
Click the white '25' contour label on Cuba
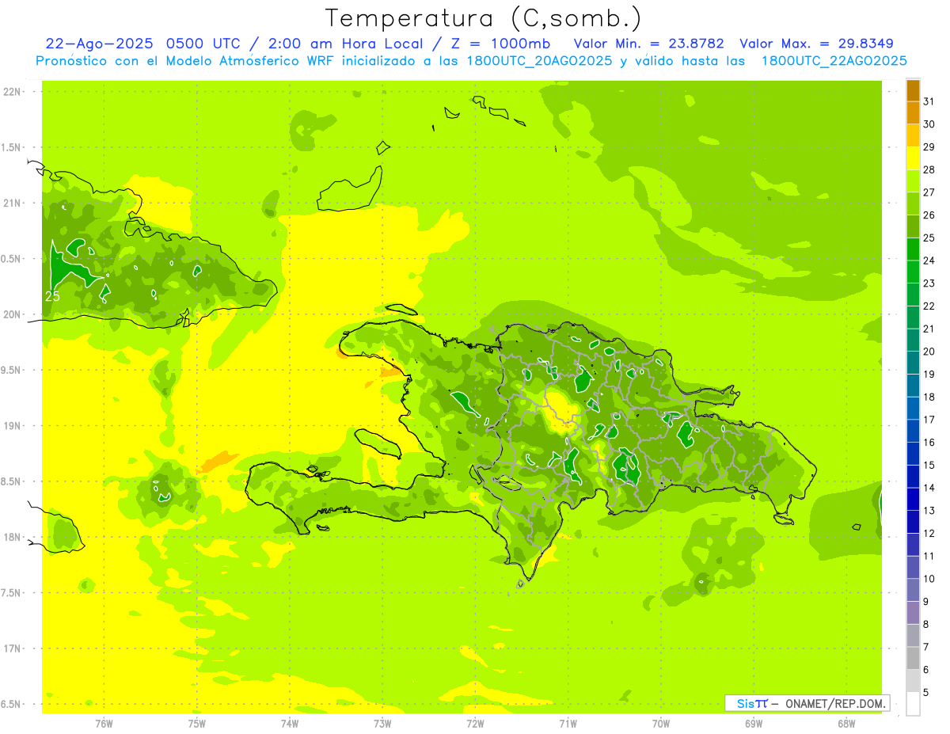tap(52, 296)
